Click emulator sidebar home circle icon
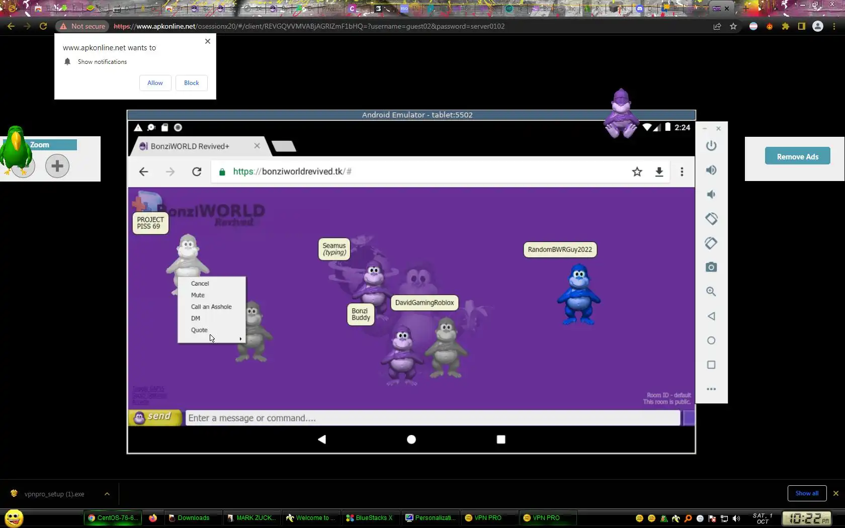845x528 pixels. (x=711, y=340)
